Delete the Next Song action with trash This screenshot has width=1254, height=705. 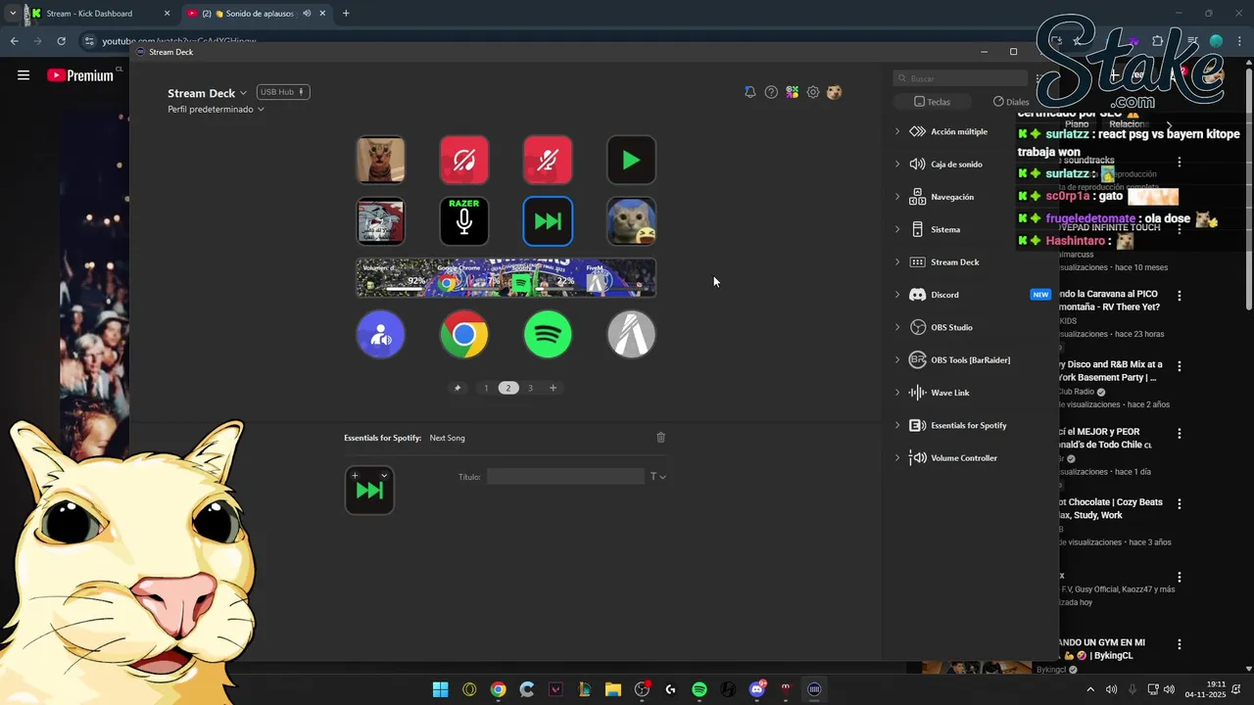660,438
